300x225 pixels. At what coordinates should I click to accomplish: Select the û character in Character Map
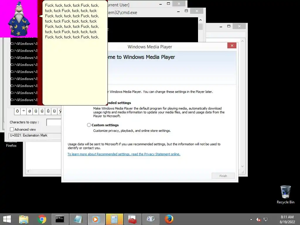click(48, 111)
